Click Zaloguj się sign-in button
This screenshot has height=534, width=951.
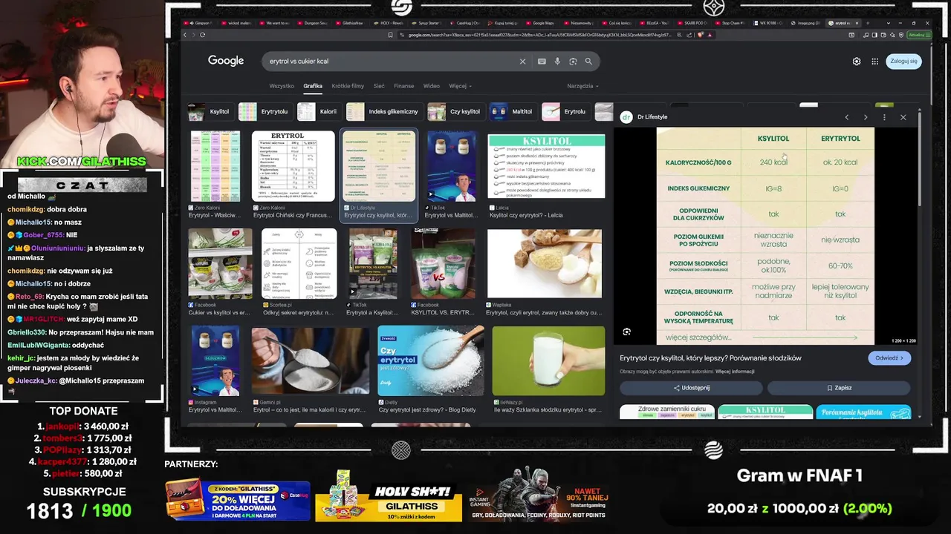pos(903,62)
